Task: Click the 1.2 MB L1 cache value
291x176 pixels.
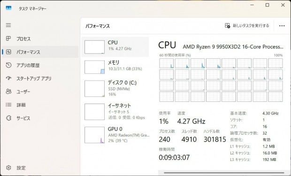Action: [268, 146]
